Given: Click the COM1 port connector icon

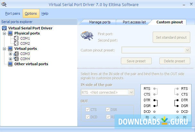Looking at the screenshot, I should [x=16, y=38].
